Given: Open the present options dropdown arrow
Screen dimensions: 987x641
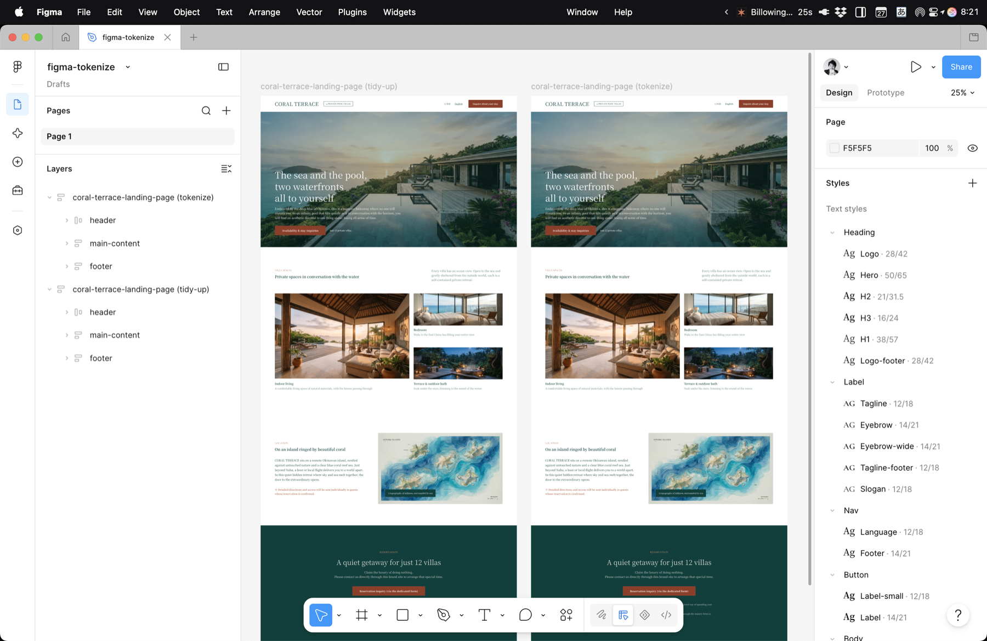Looking at the screenshot, I should (933, 67).
